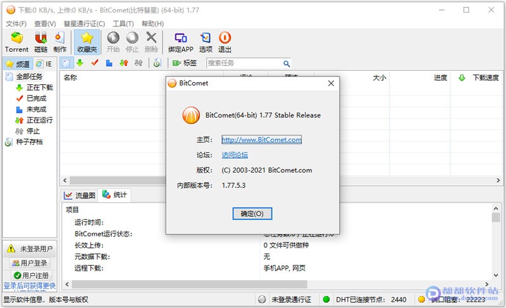The height and width of the screenshot is (308, 506).
Task: Show all tasks filter icon
Action: click(66, 63)
